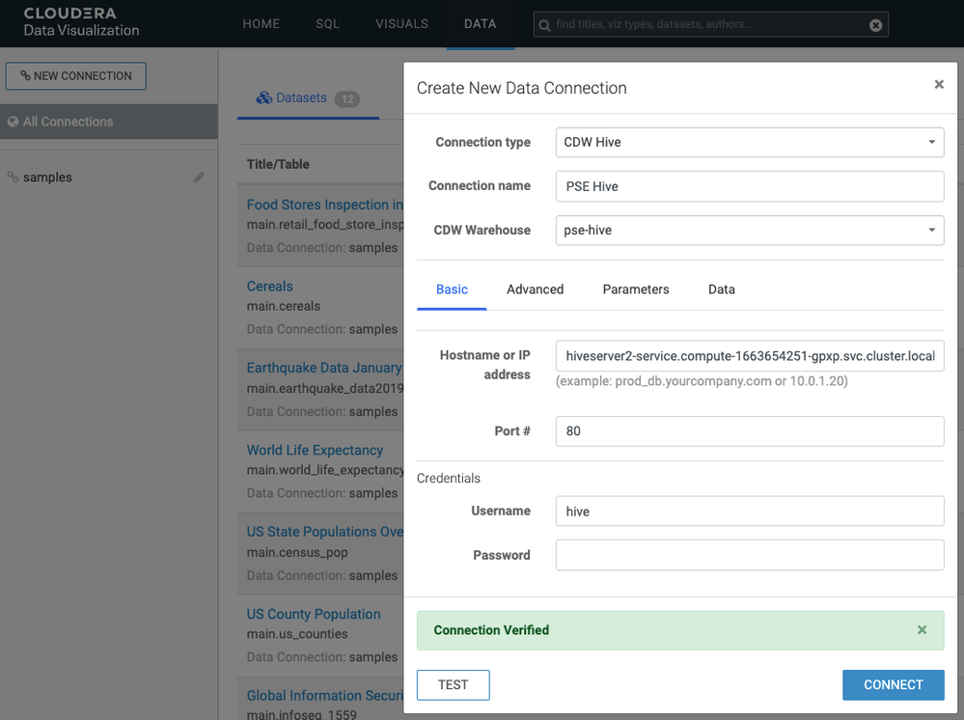The image size is (964, 720).
Task: Dismiss the Connection Verified message
Action: tap(922, 629)
